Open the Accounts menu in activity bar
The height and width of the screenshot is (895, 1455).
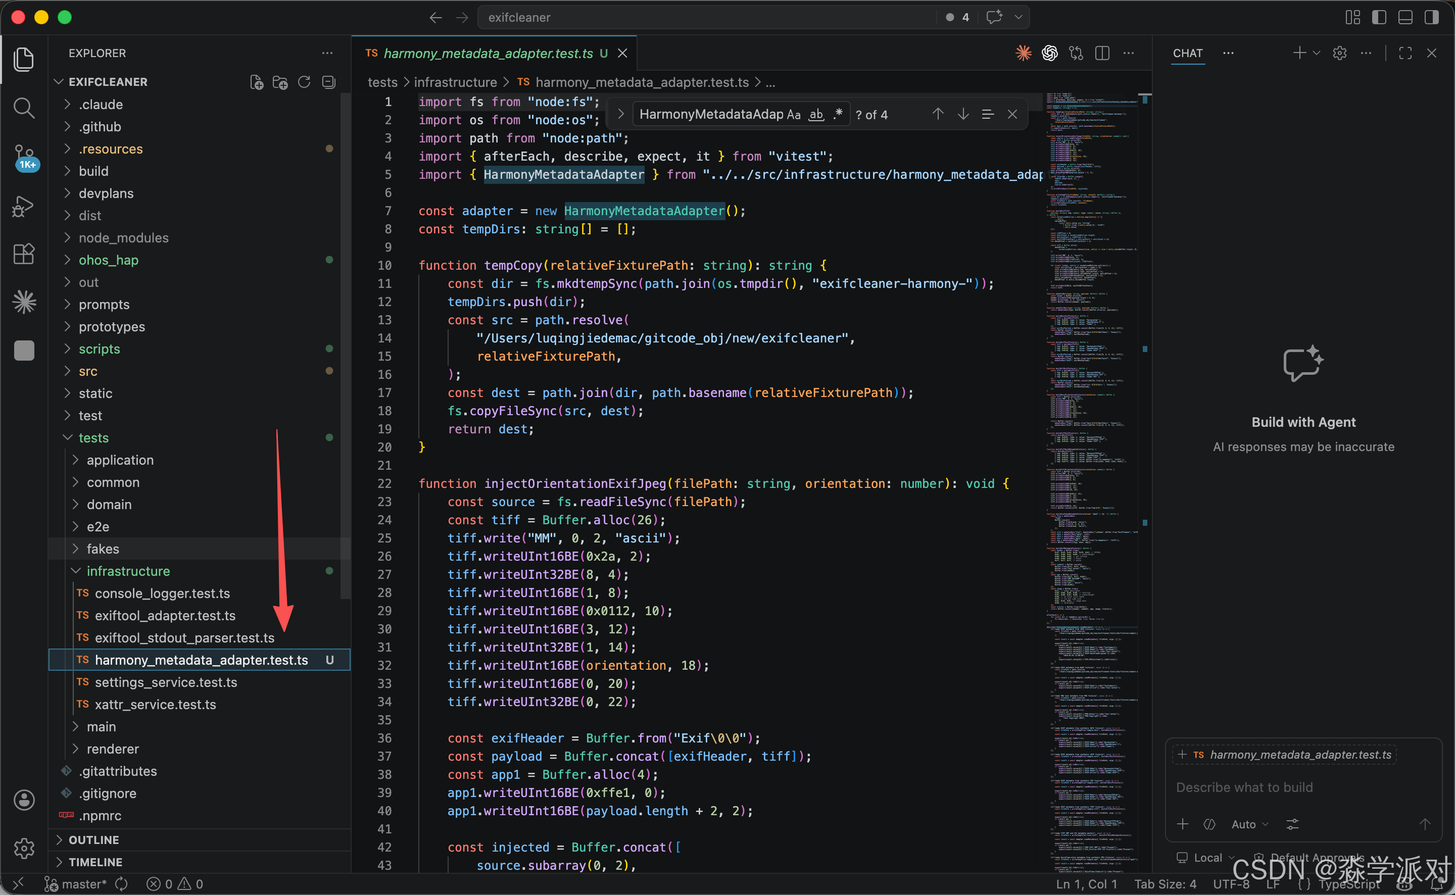click(x=24, y=800)
